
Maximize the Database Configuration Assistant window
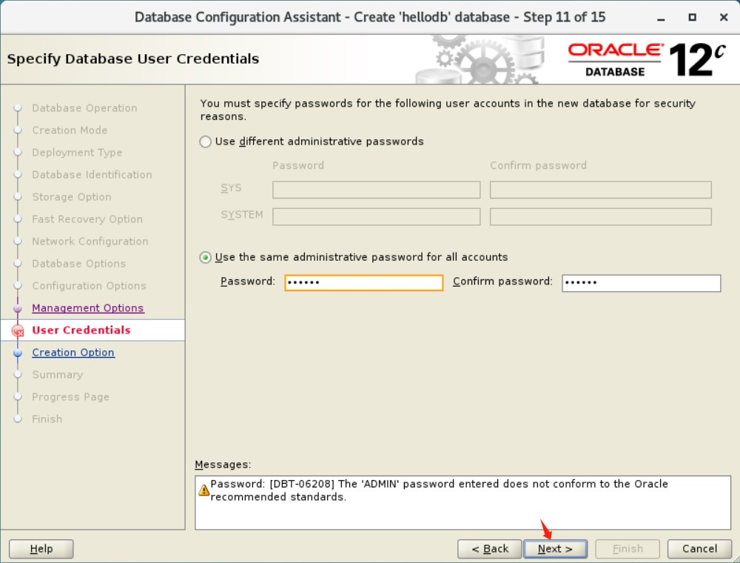693,18
